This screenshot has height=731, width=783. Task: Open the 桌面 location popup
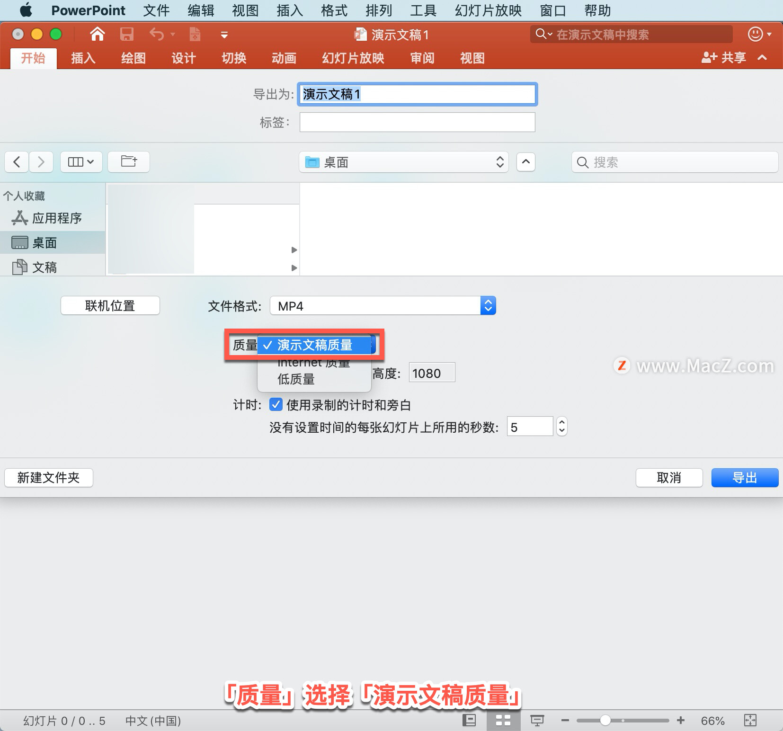click(x=404, y=162)
